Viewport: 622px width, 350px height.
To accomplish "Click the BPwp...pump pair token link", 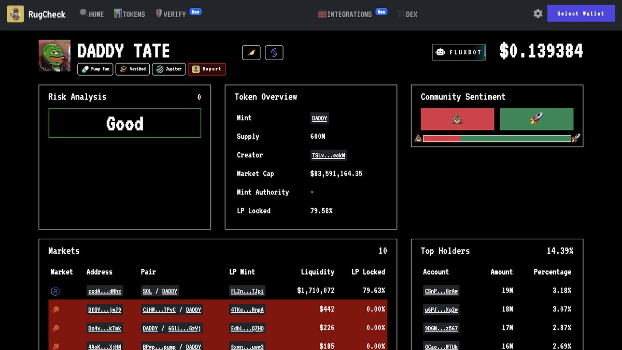I will click(x=160, y=346).
